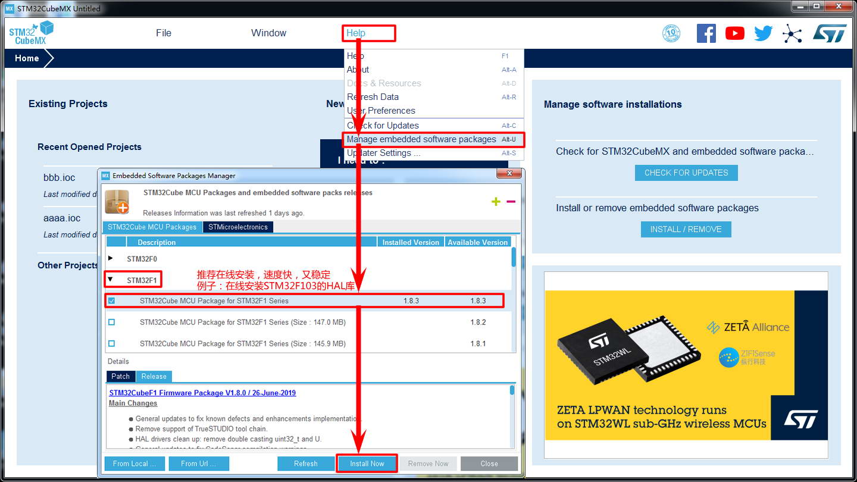Switch to the STMicroelectronics tab

point(238,227)
